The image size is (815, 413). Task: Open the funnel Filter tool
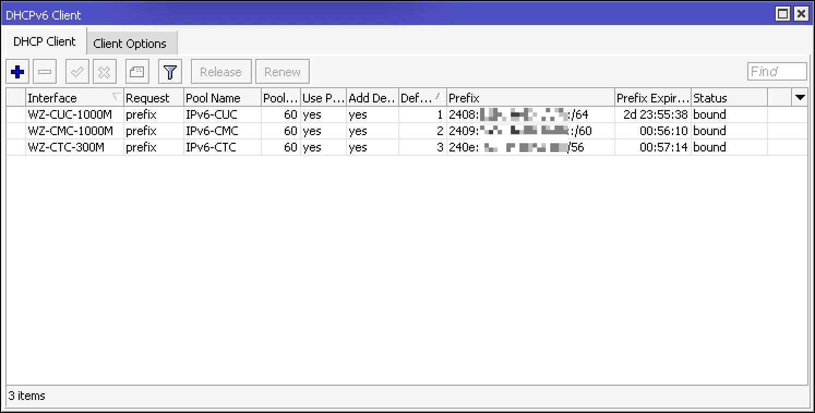(170, 71)
